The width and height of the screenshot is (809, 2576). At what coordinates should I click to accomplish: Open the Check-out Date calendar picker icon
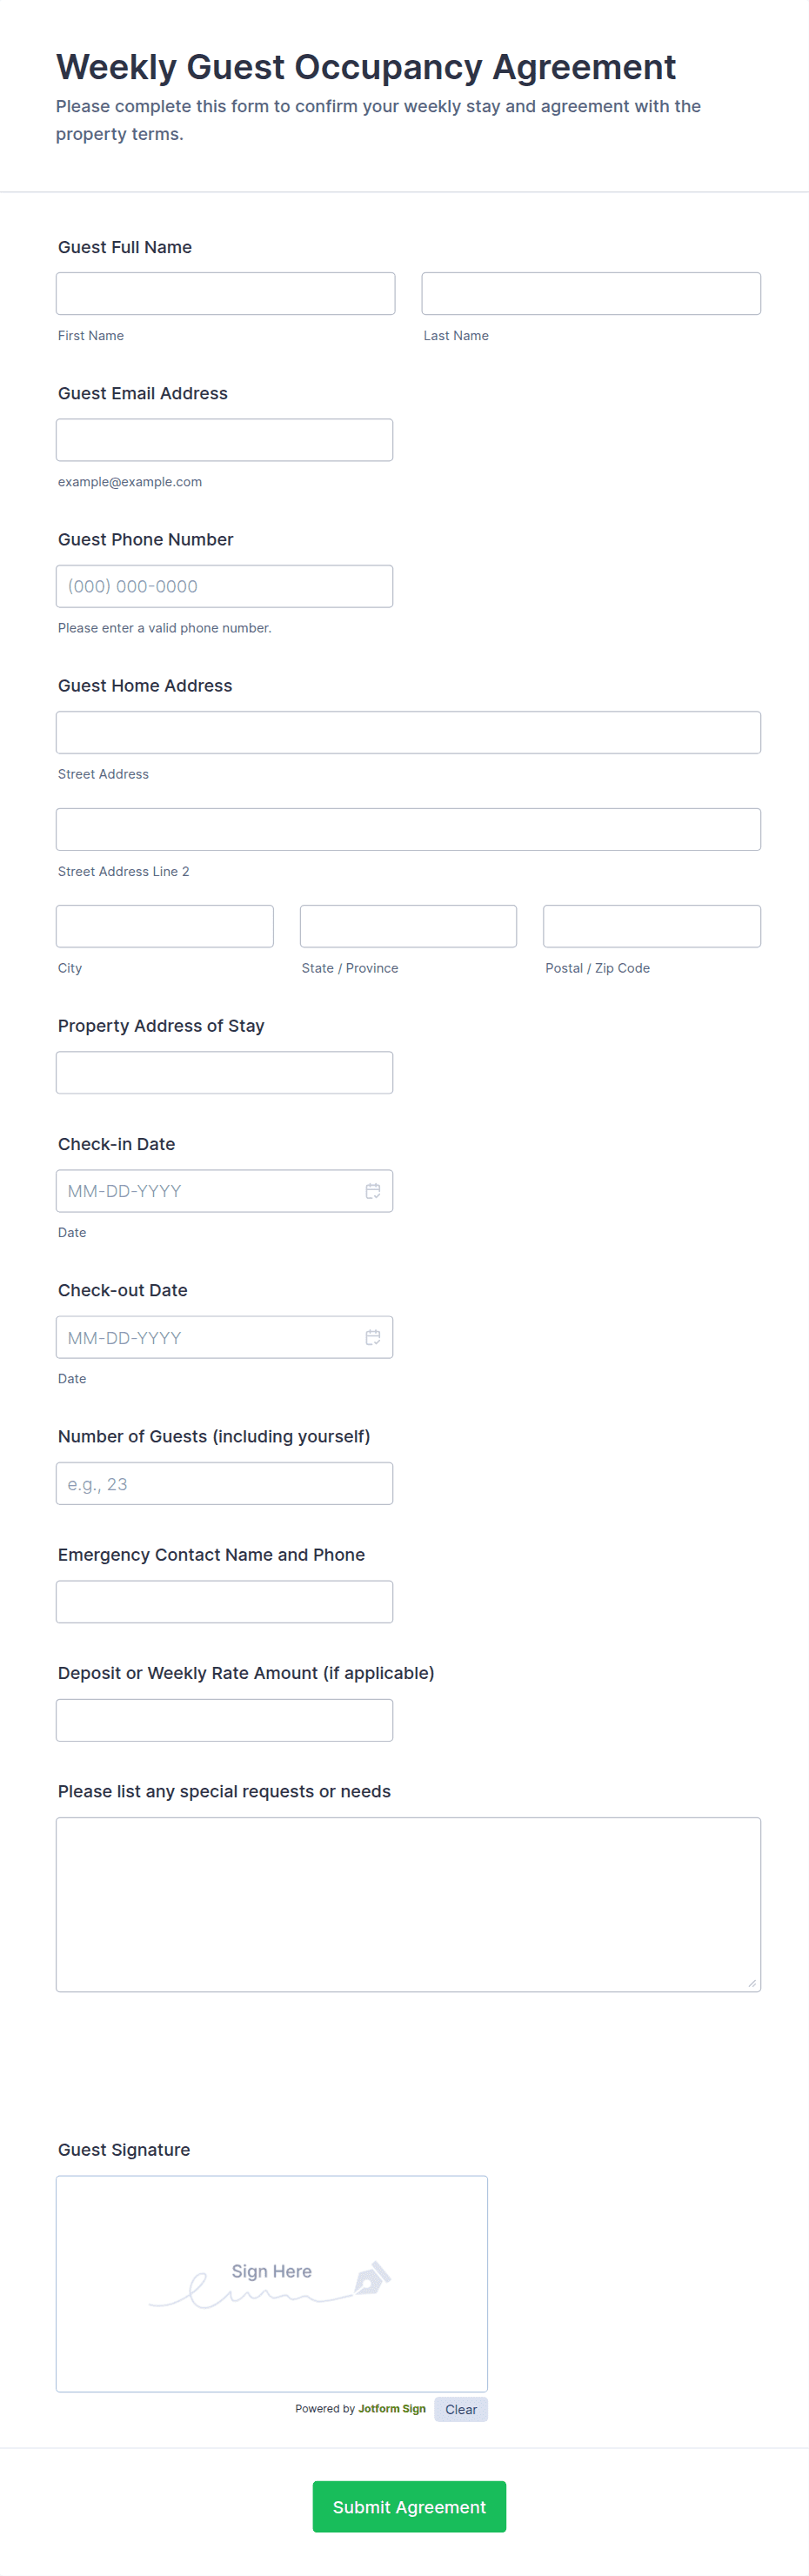pos(373,1337)
